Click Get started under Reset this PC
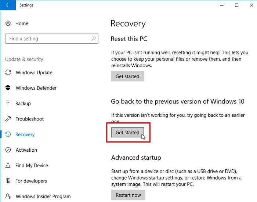This screenshot has height=202, width=257. click(127, 76)
